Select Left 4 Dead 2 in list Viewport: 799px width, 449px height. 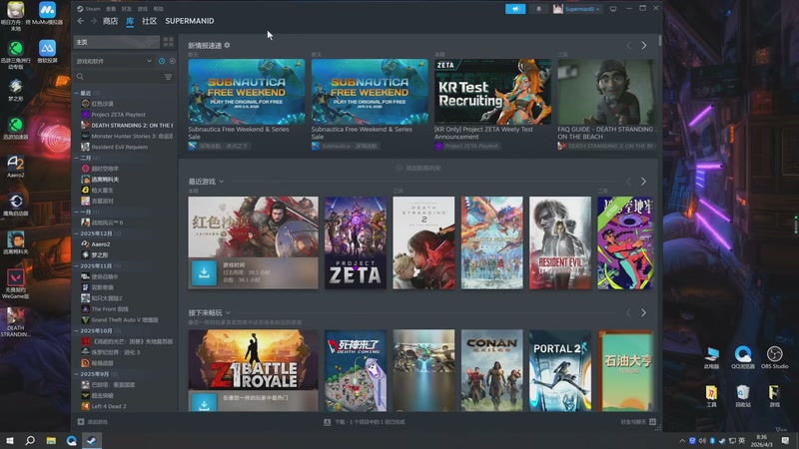[x=109, y=406]
